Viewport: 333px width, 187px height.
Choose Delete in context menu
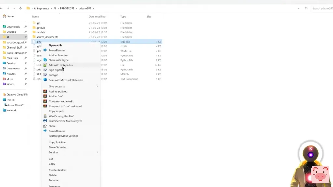(x=53, y=175)
